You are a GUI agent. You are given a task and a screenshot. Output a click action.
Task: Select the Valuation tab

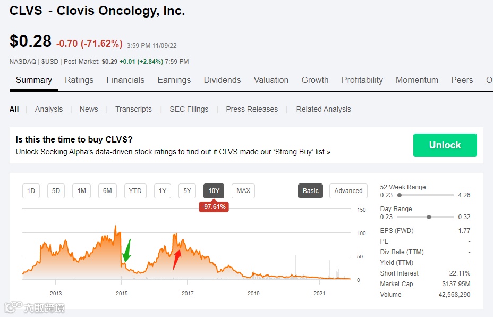pyautogui.click(x=271, y=80)
